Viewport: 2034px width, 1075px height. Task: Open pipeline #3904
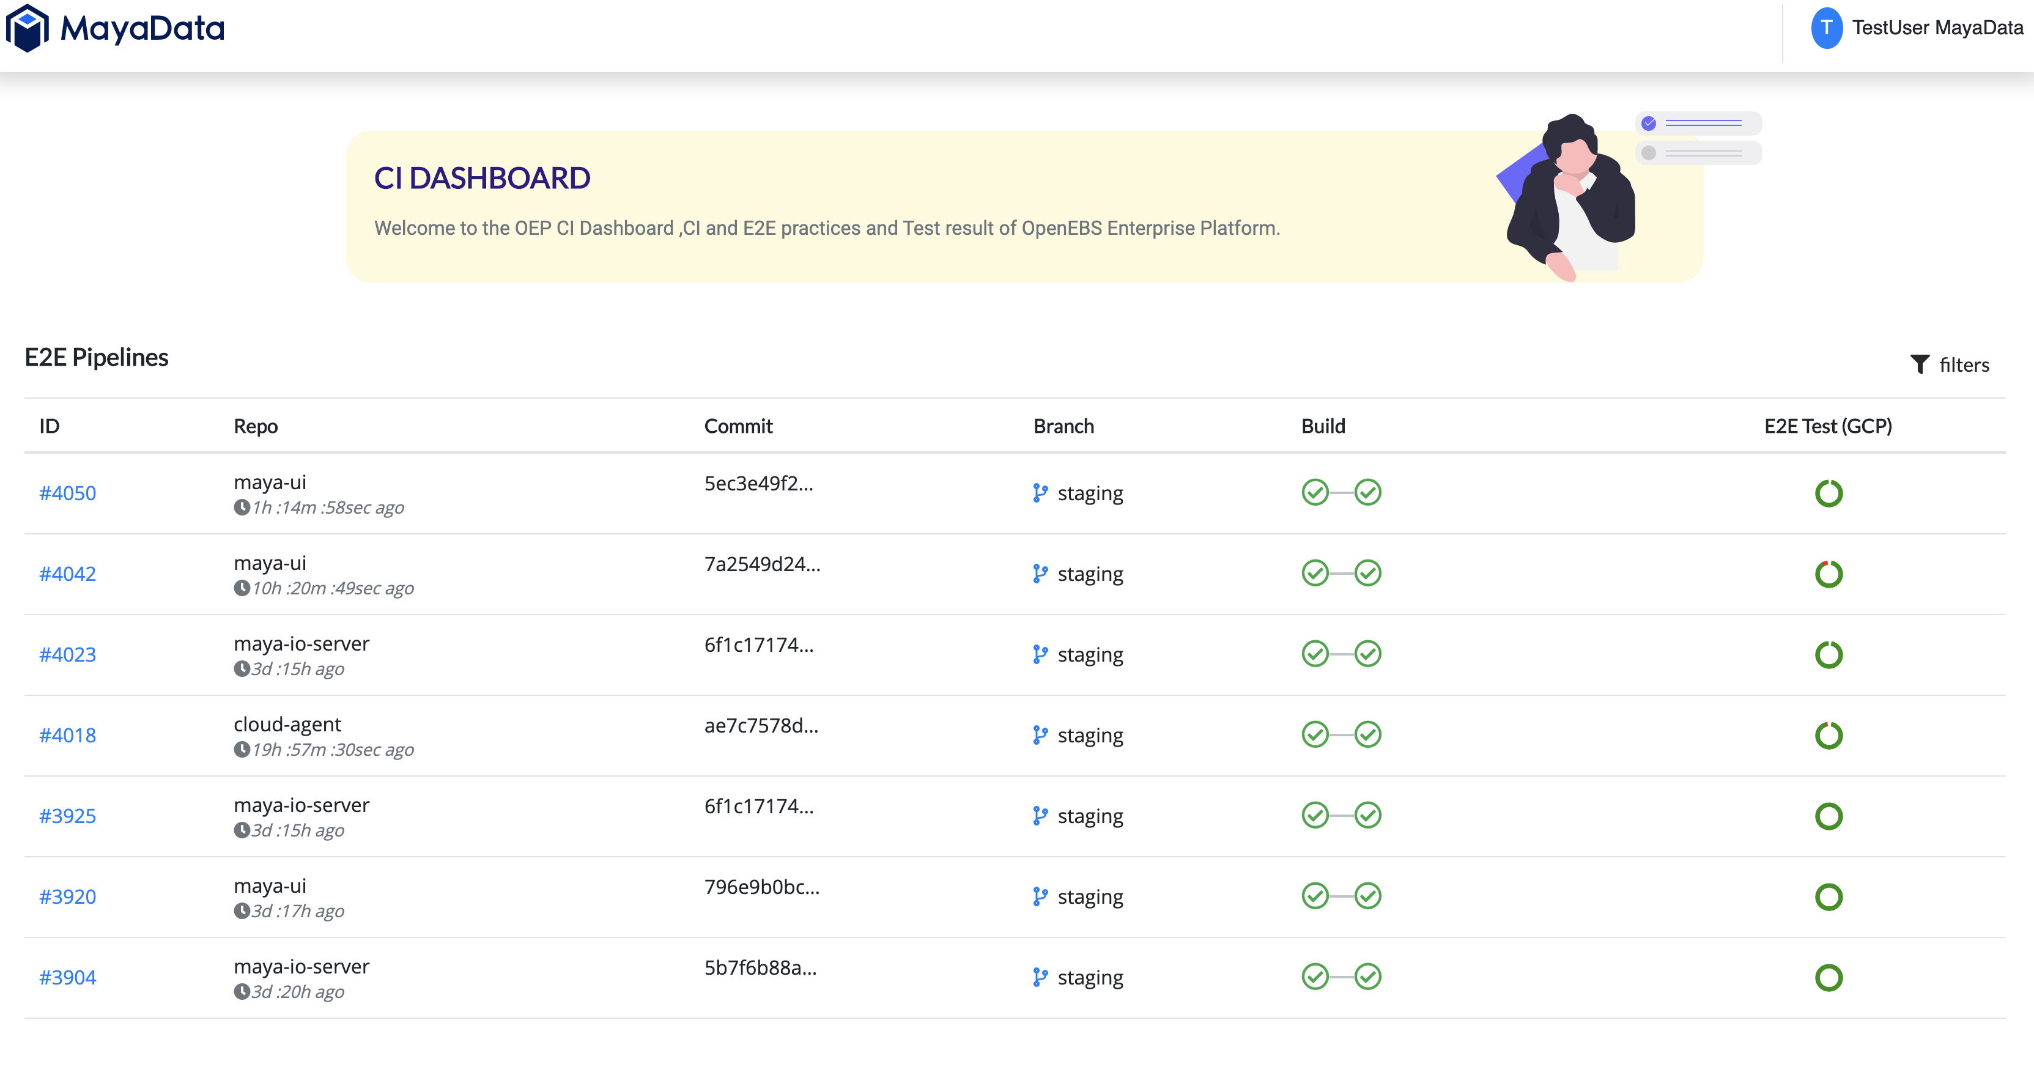click(x=68, y=977)
